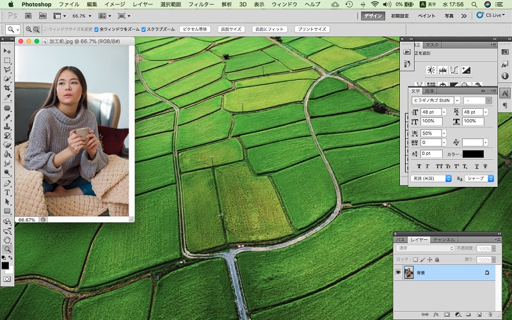Select the Rectangular Marquee tool
512x320 pixels.
tap(7, 60)
